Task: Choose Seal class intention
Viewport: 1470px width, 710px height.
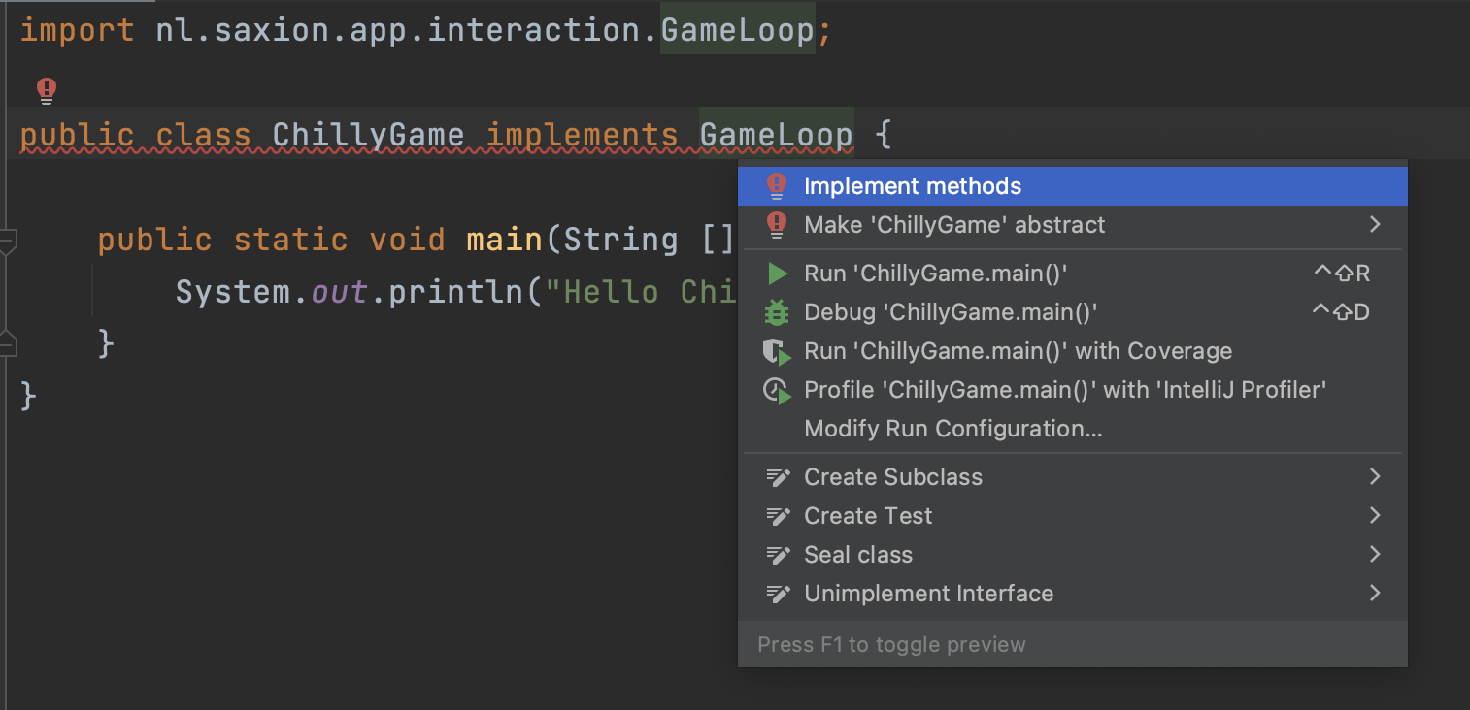Action: click(1072, 555)
